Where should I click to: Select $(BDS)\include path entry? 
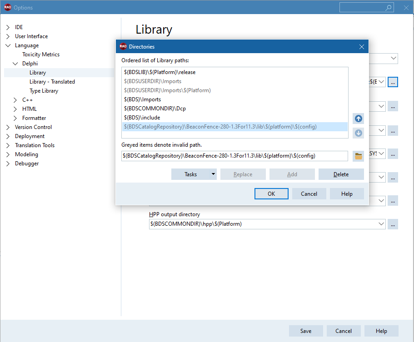235,118
